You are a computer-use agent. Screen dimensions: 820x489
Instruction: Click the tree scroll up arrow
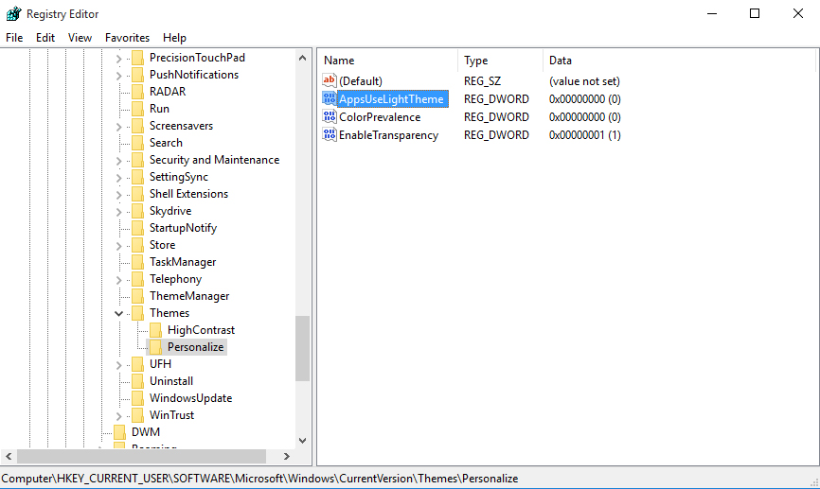(302, 58)
